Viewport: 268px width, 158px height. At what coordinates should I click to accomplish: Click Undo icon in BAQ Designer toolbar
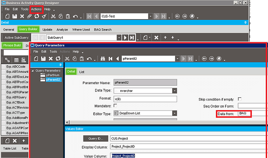tap(75, 16)
